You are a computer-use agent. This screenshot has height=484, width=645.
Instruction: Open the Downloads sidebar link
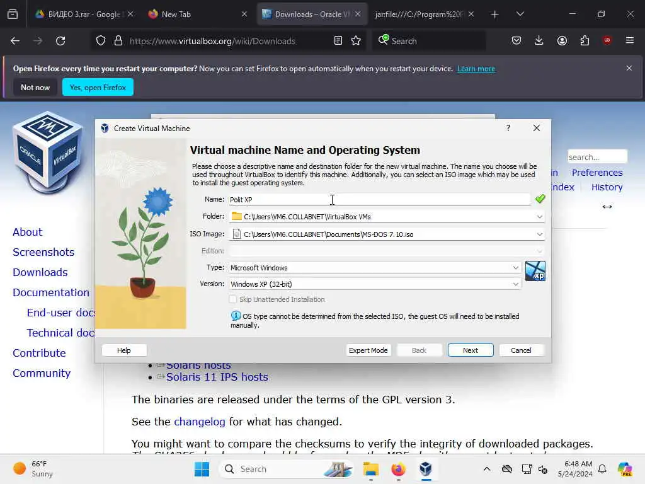coord(40,272)
